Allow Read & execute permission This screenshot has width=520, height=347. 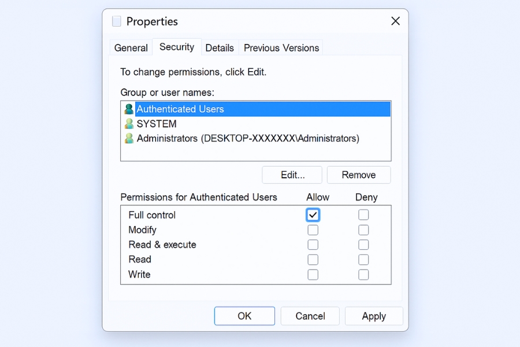point(313,245)
